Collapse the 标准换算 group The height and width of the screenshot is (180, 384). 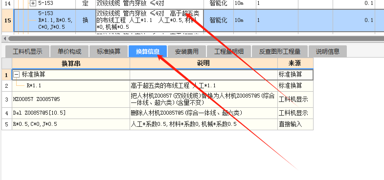[17, 75]
